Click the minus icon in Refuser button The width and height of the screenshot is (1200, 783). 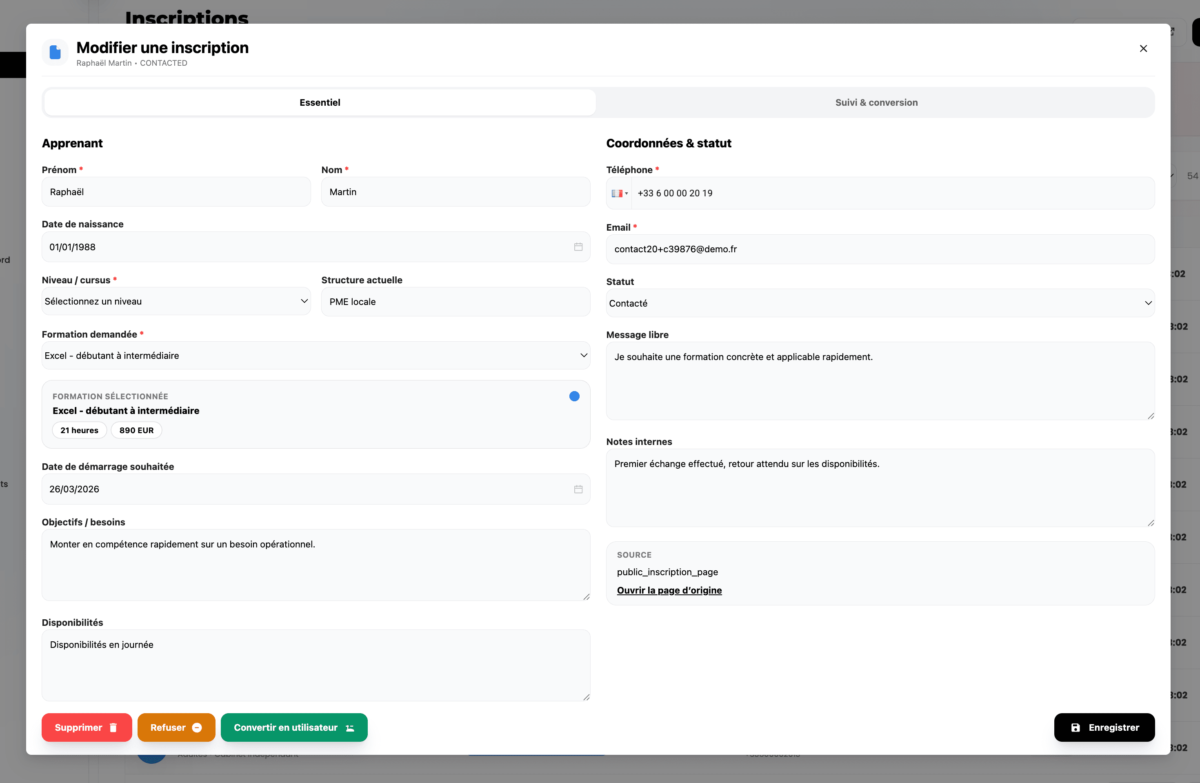(197, 727)
